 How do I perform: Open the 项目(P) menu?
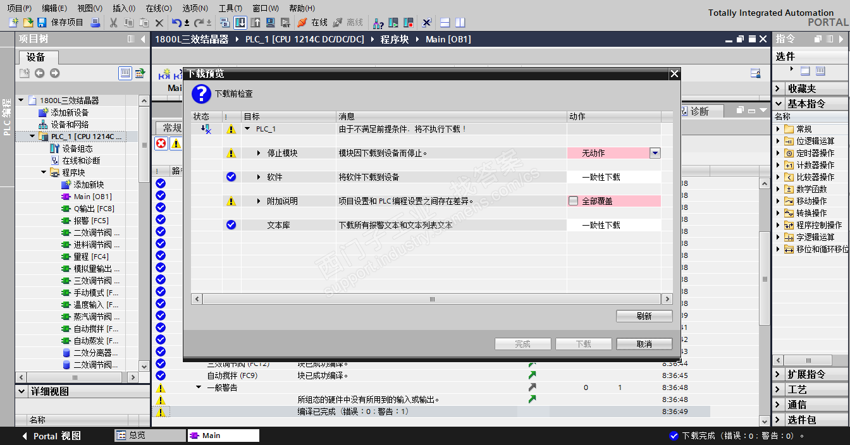(19, 8)
